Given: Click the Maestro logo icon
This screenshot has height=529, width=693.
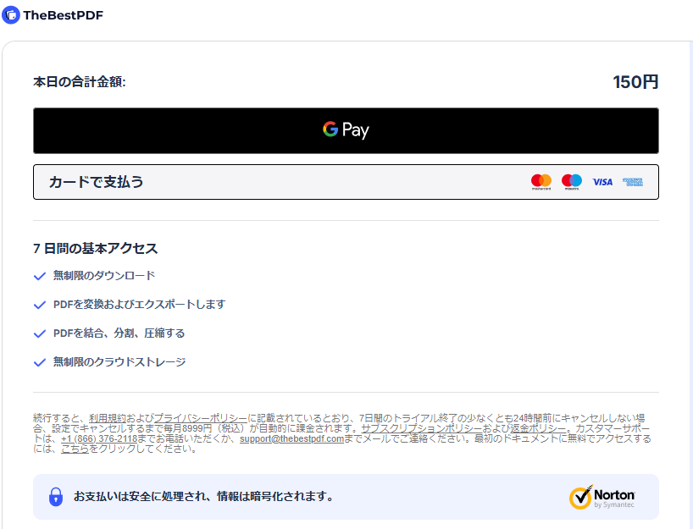Looking at the screenshot, I should [572, 182].
